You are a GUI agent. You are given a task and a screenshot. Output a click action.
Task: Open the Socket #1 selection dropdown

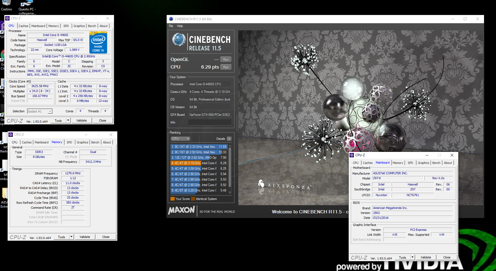coord(40,111)
